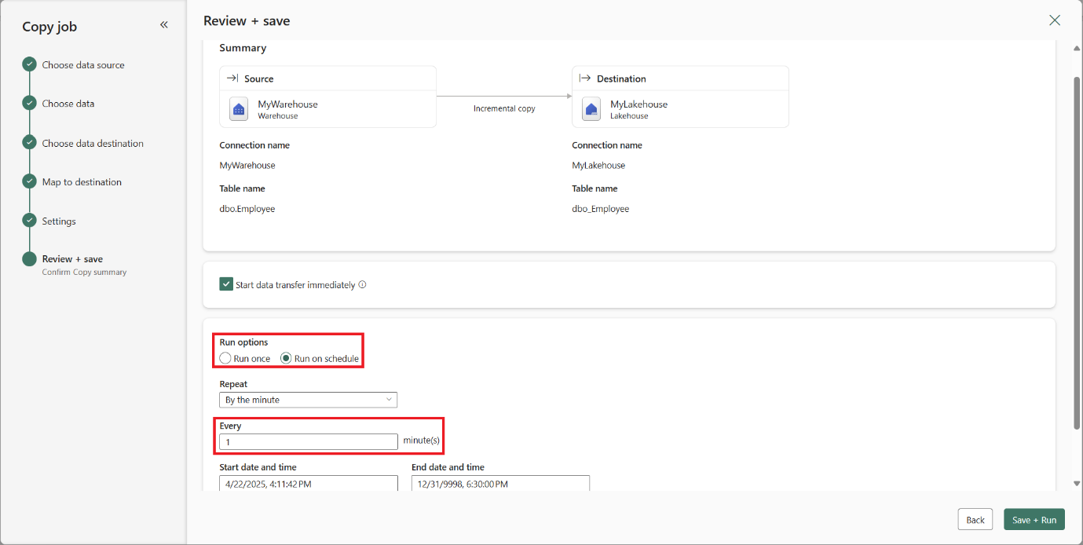The height and width of the screenshot is (545, 1083).
Task: Click the Back button
Action: pos(975,520)
